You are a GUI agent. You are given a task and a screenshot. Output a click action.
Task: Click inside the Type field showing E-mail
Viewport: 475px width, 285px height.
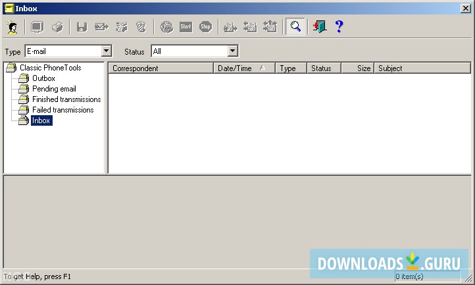coord(63,51)
